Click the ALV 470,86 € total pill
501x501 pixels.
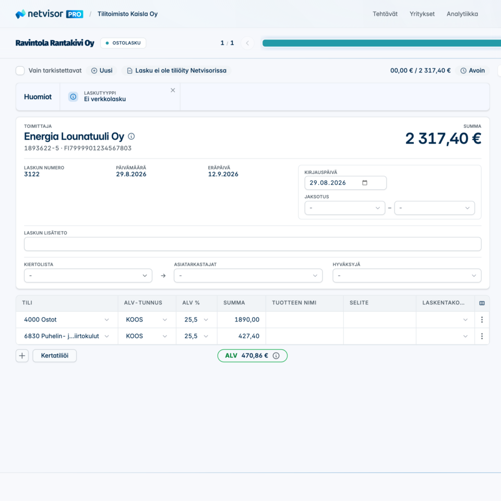[x=253, y=355]
